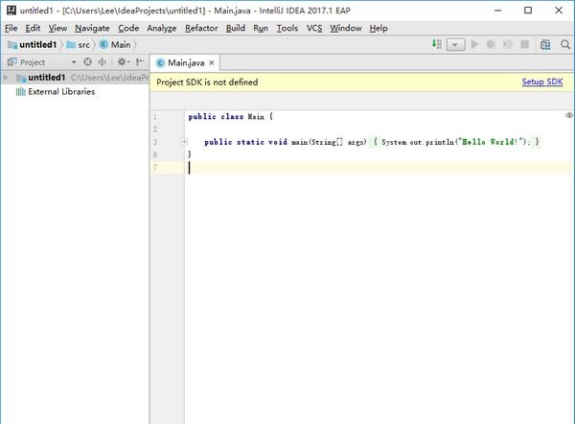Open the Edit menu
Image resolution: width=575 pixels, height=424 pixels.
[x=33, y=28]
